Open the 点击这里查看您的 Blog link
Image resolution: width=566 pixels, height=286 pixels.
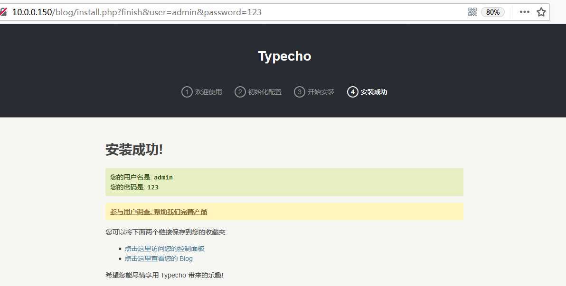pyautogui.click(x=159, y=259)
